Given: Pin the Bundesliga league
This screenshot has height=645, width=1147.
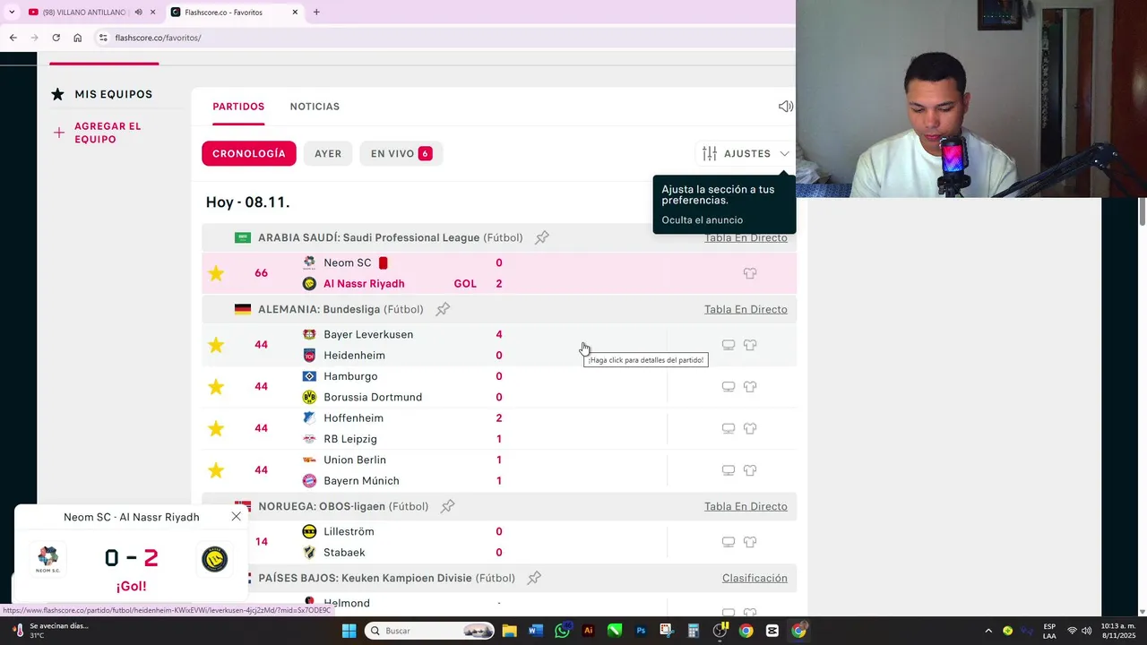Looking at the screenshot, I should (443, 309).
